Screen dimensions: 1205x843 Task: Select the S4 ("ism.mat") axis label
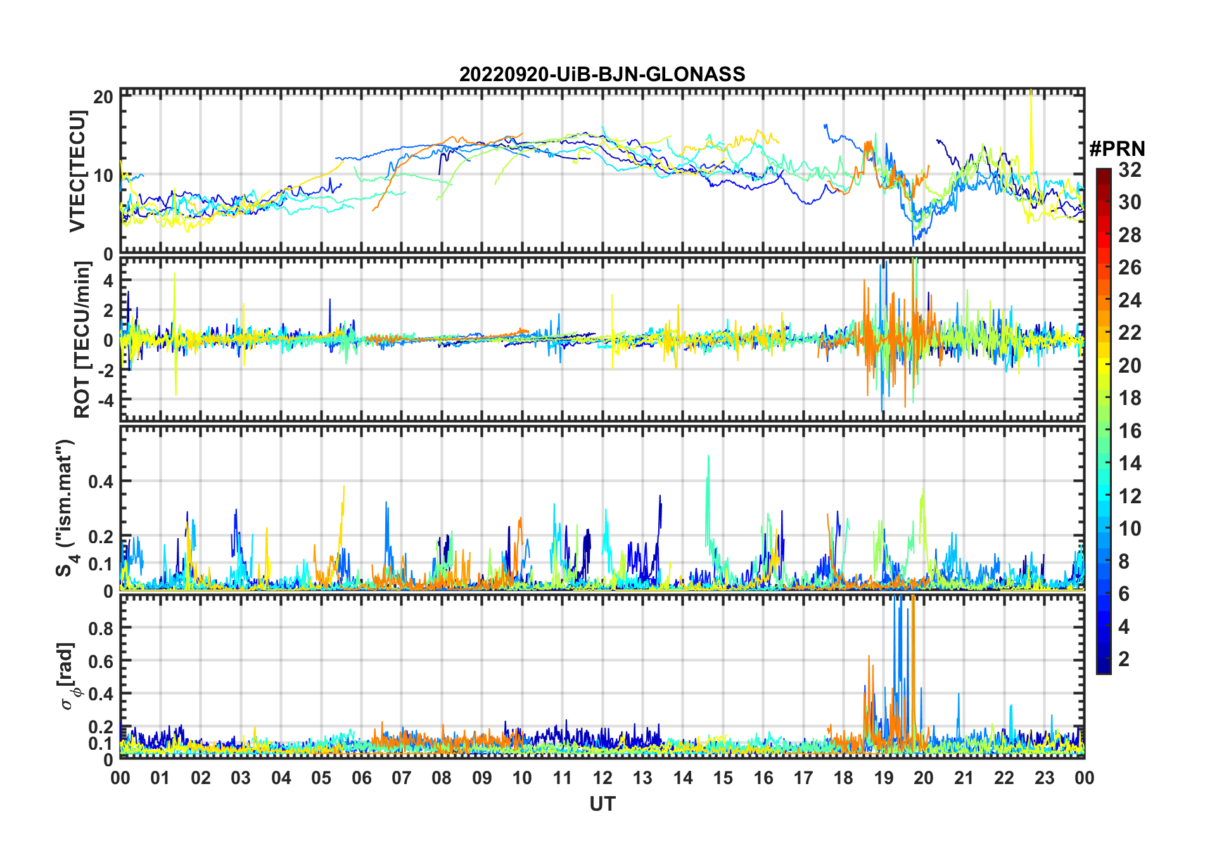click(x=65, y=508)
